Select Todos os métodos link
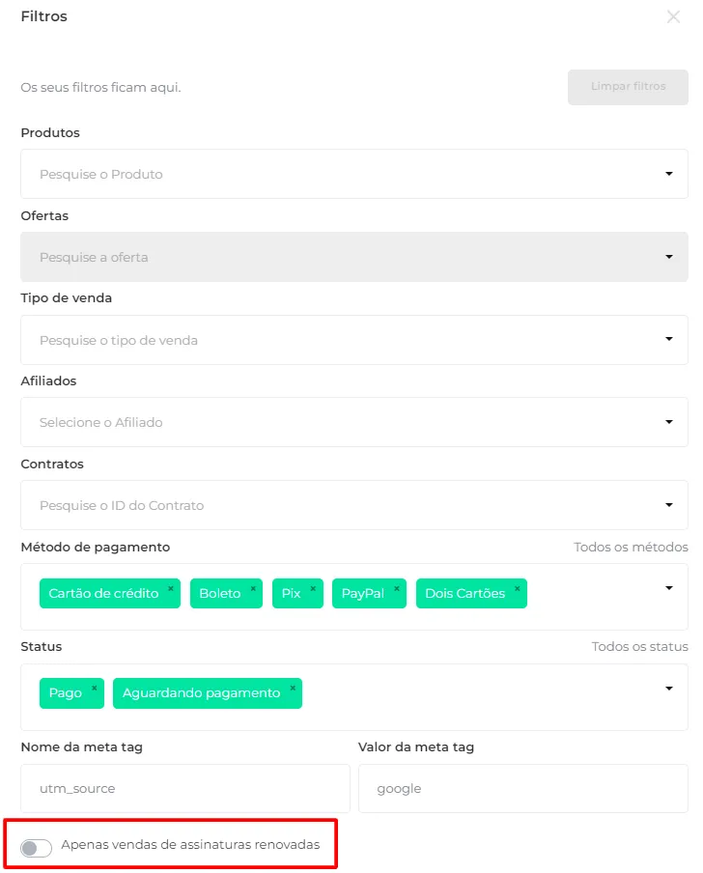The height and width of the screenshot is (873, 703). point(631,547)
